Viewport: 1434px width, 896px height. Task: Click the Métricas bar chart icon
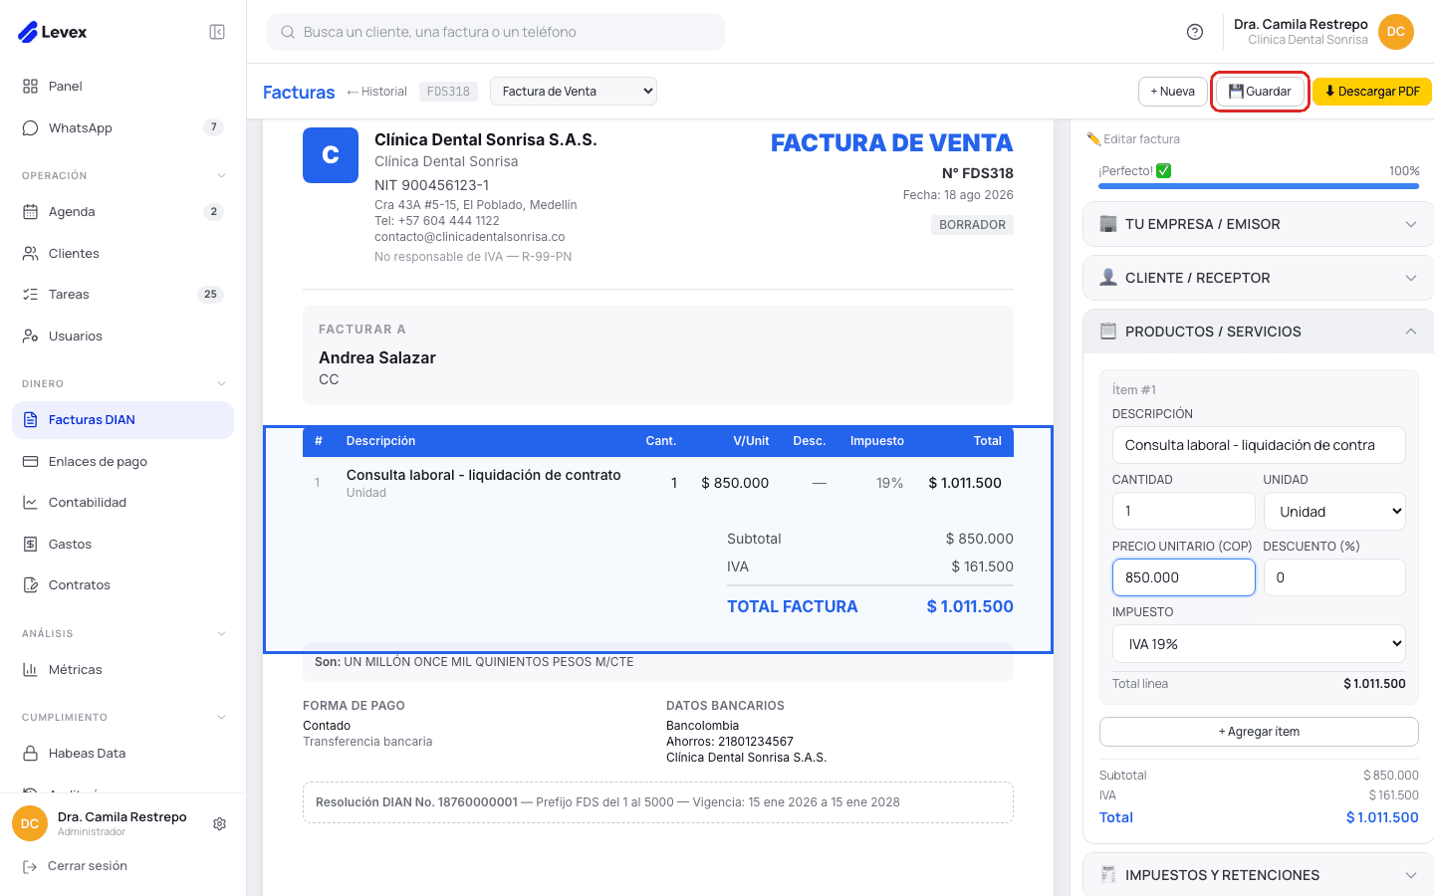[x=30, y=669]
